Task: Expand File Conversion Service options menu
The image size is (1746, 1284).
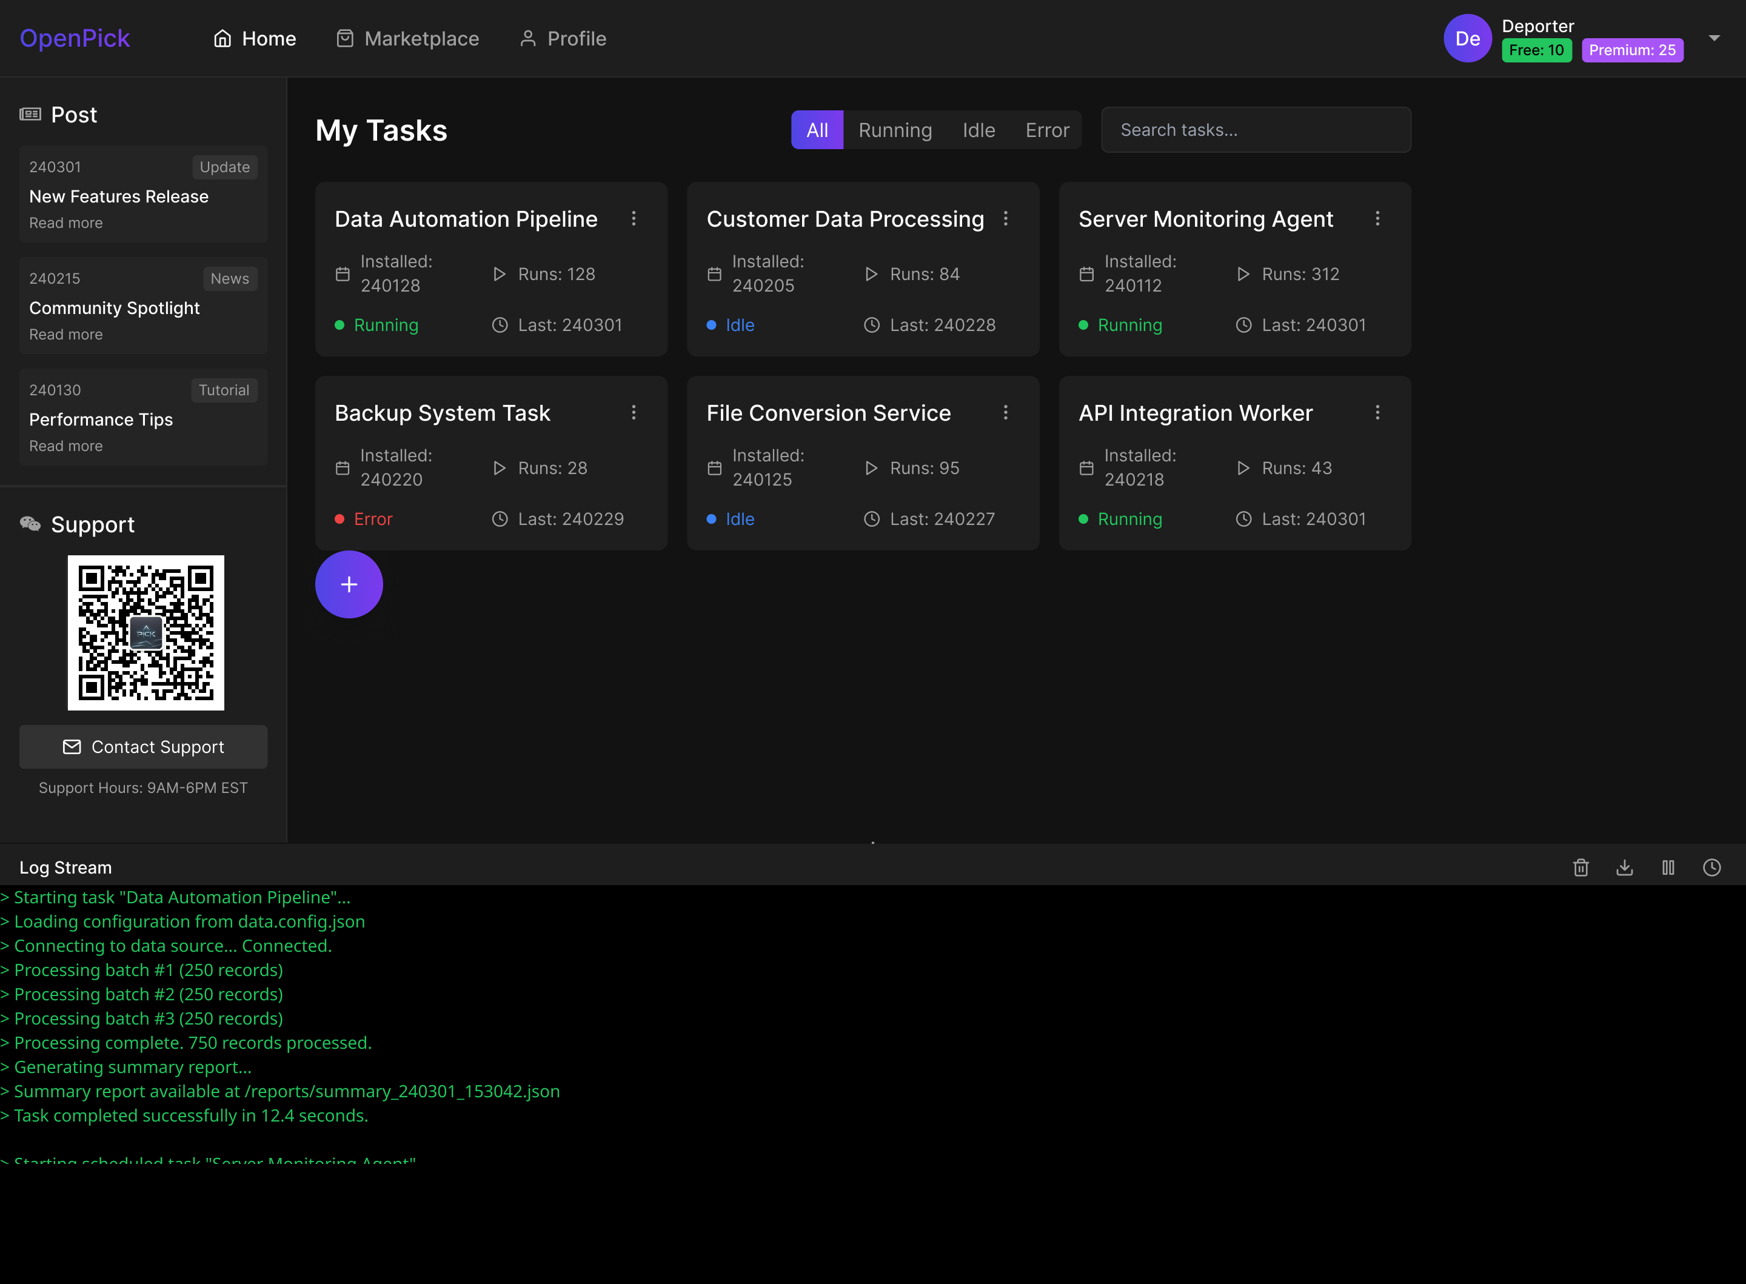Action: (x=1005, y=413)
